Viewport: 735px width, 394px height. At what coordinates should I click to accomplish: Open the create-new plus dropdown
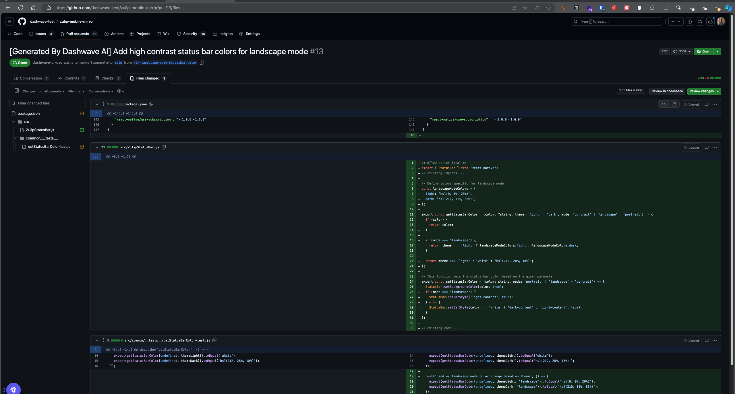(x=676, y=22)
